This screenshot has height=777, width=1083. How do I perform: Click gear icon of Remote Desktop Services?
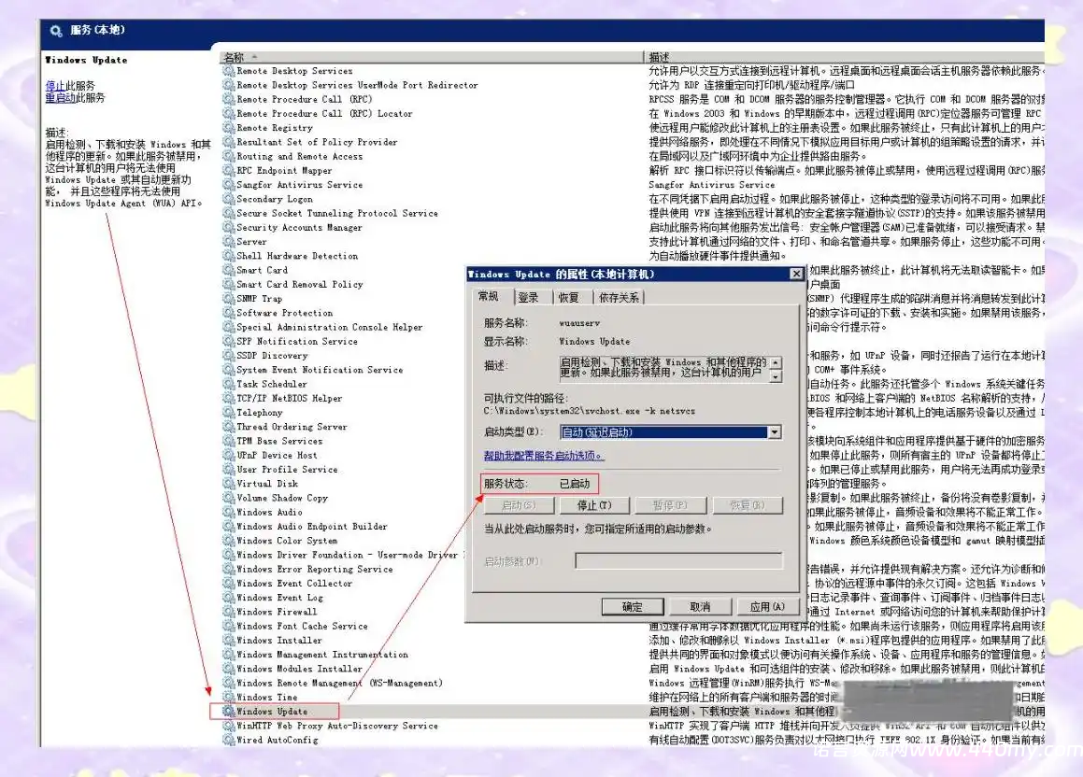[x=228, y=70]
